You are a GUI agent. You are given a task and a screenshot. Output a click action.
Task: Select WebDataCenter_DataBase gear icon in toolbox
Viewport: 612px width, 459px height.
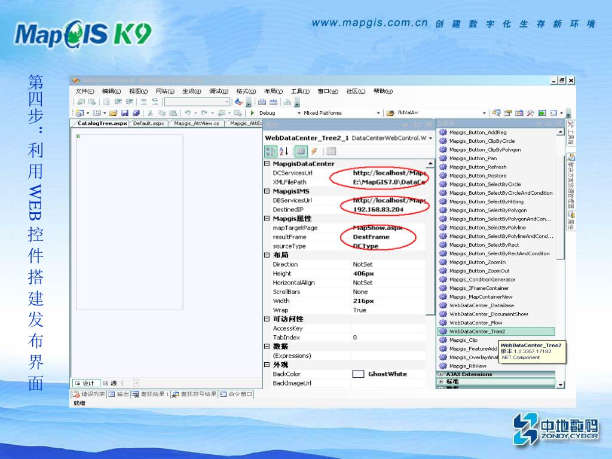point(443,305)
